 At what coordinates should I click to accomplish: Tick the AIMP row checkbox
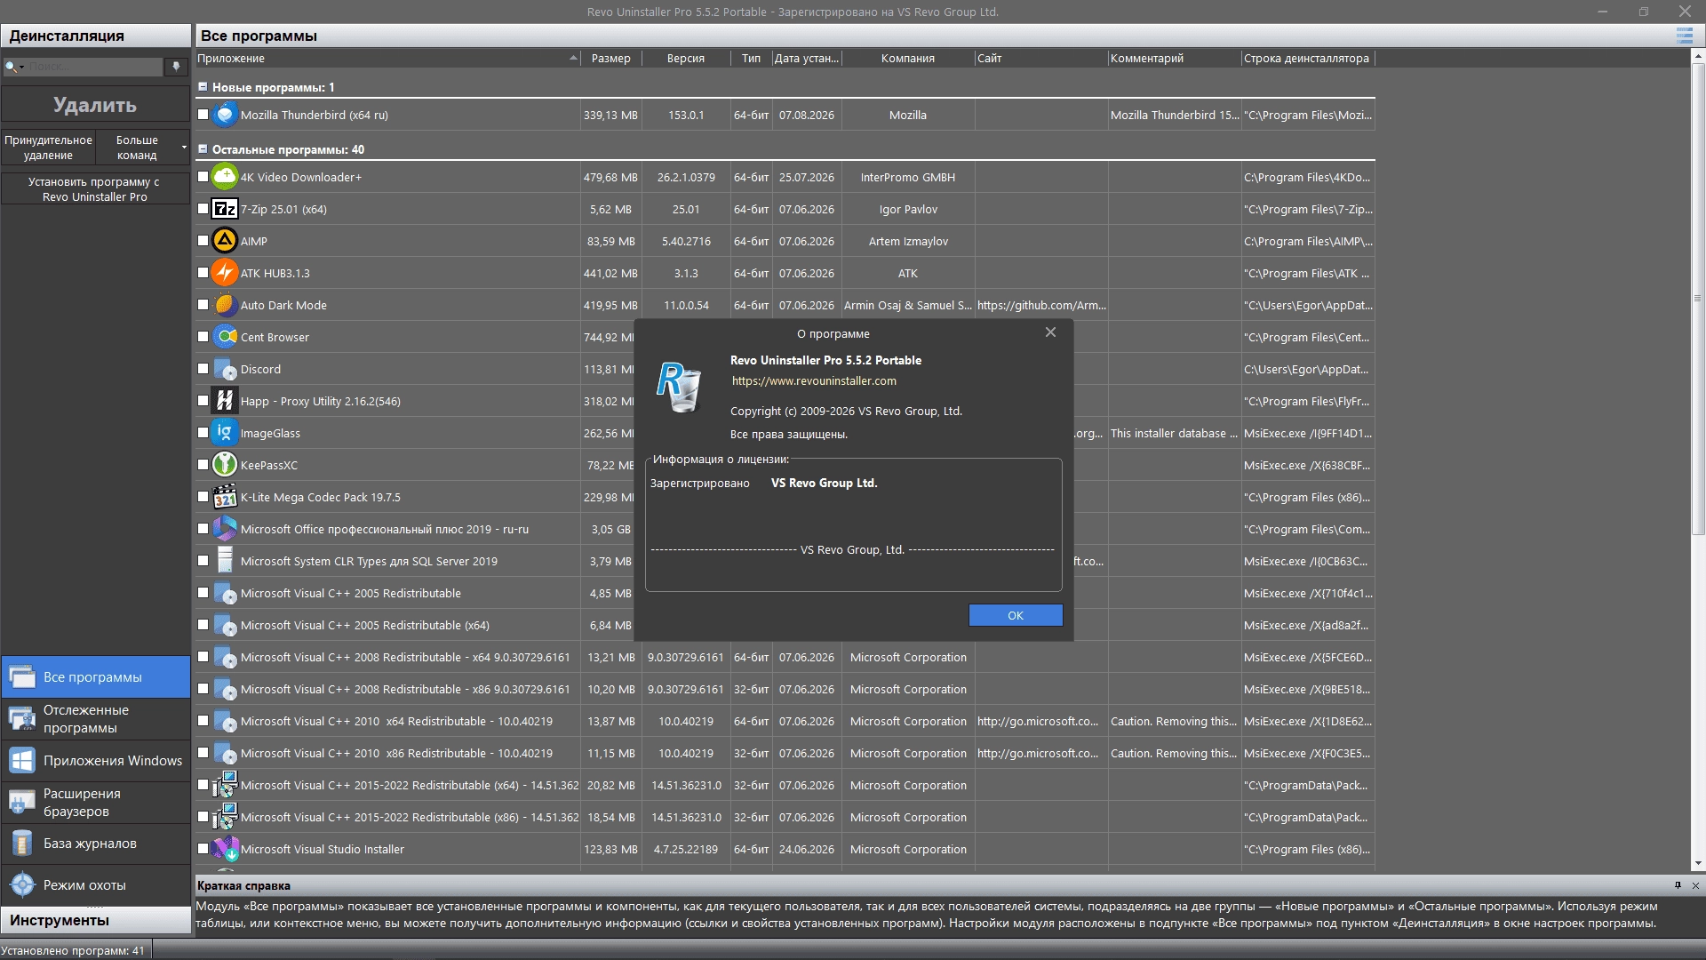pyautogui.click(x=203, y=241)
